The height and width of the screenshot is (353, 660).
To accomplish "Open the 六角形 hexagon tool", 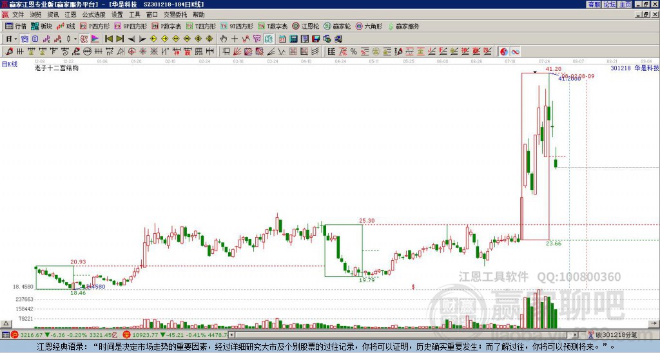I will point(369,26).
